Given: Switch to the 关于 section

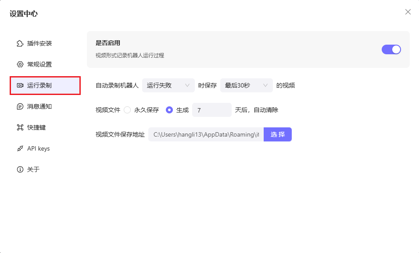Looking at the screenshot, I should pos(33,169).
